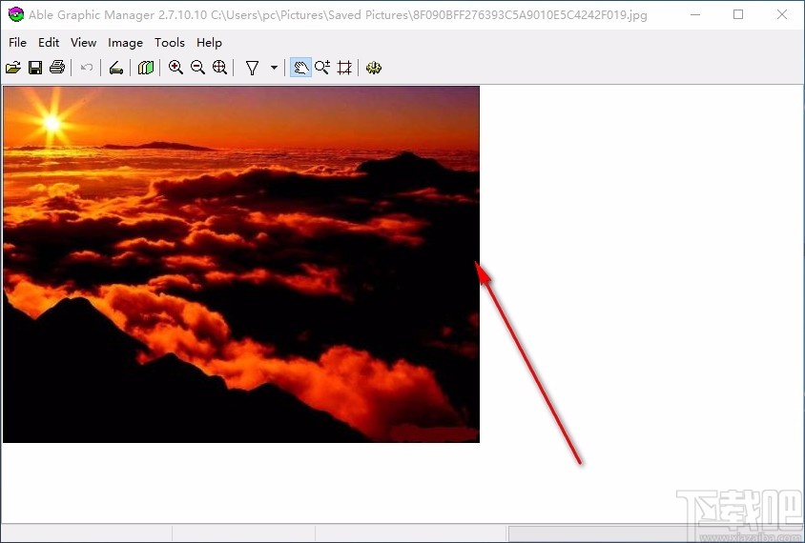The height and width of the screenshot is (543, 805).
Task: Click the sunset clouds image
Action: coord(241,264)
